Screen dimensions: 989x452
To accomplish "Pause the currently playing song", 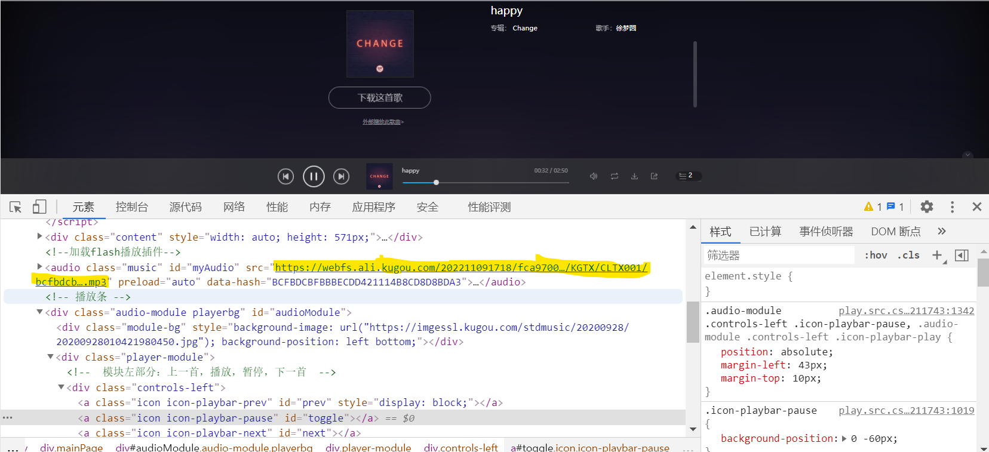I will coord(314,176).
